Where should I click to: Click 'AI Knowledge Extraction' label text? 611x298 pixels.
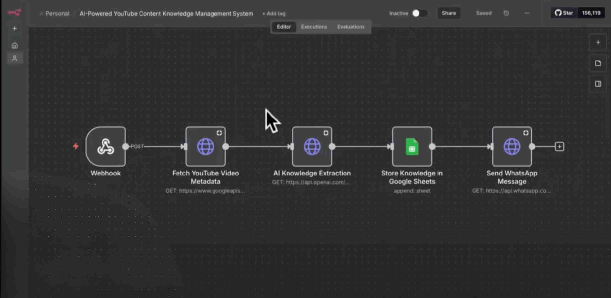click(x=312, y=173)
